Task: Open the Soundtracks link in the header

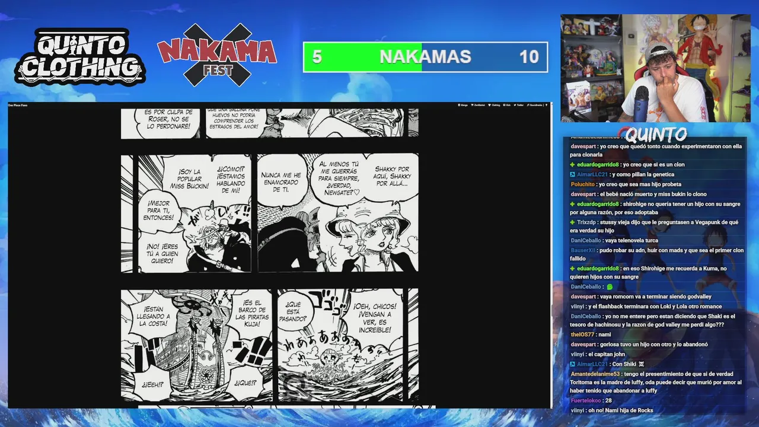Action: [534, 105]
